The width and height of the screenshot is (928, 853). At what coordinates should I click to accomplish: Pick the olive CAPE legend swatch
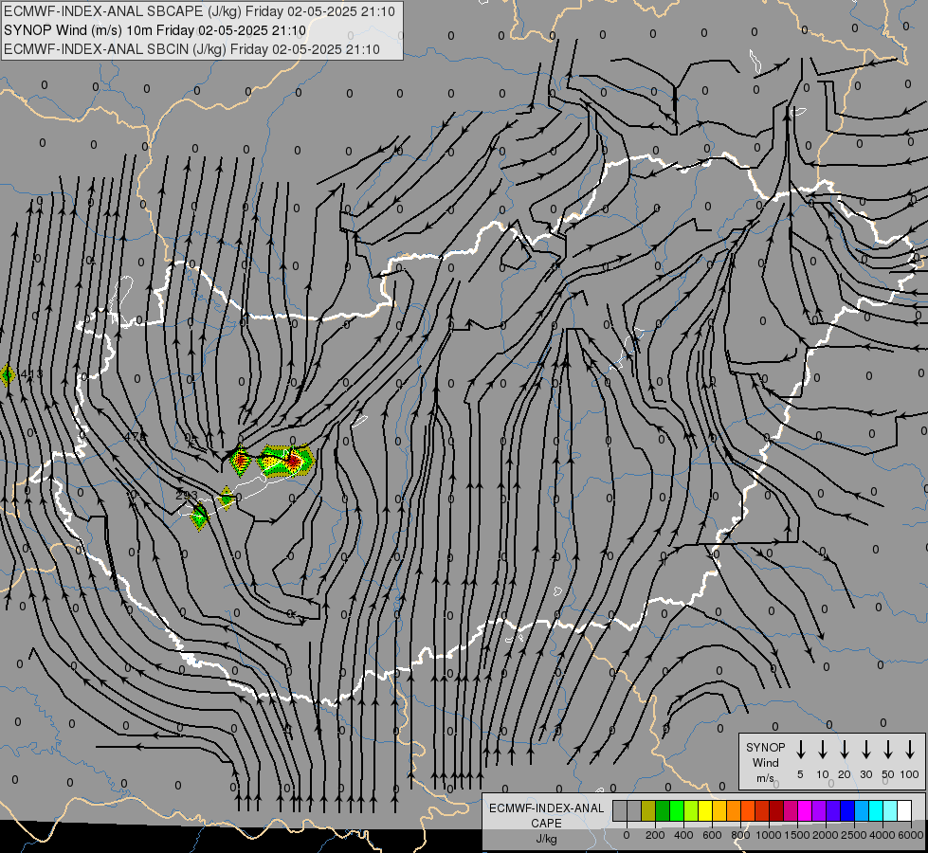click(x=648, y=810)
